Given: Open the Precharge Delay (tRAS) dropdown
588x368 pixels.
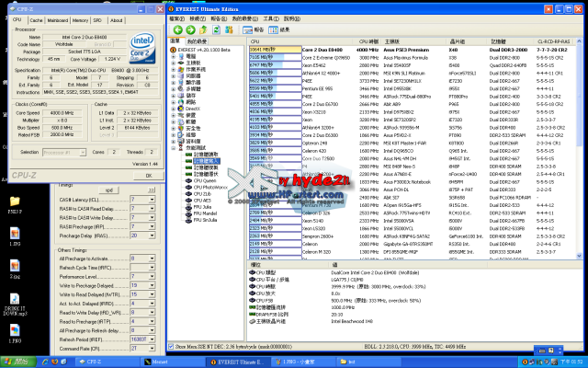Looking at the screenshot, I should (152, 236).
